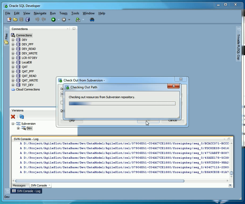Viewport: 245px width, 204px height.
Task: Open the Team menu
Action: [x=63, y=13]
